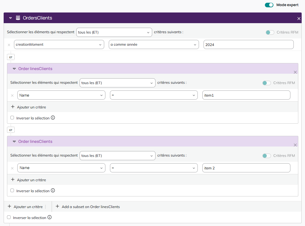
Task: Open info icon beside OrdersClients' last Inverser la sélection
Action: (x=50, y=217)
